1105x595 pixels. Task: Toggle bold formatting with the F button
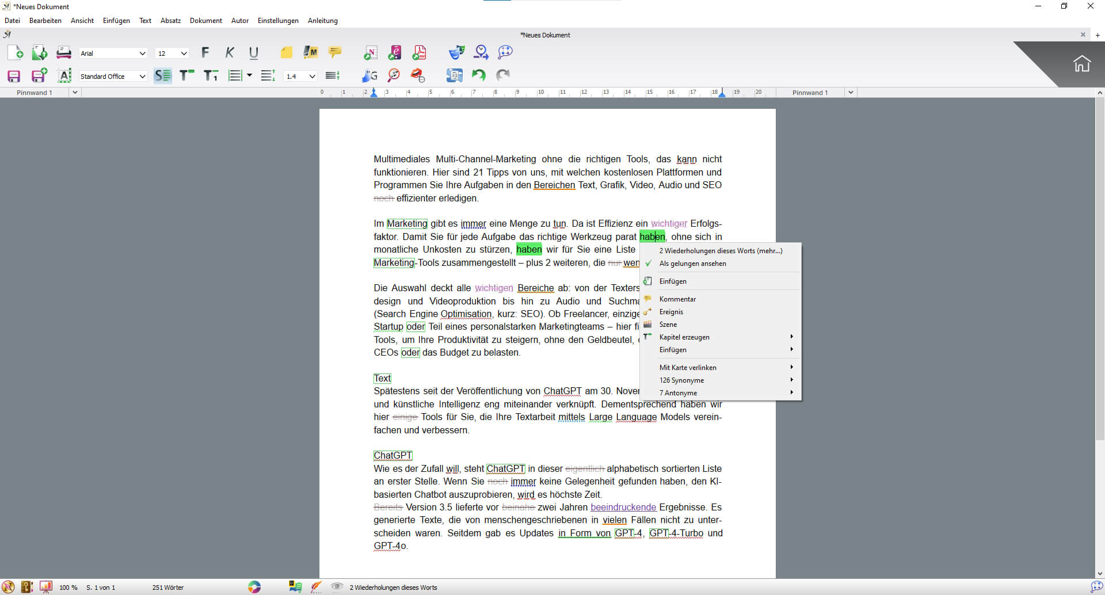pos(205,53)
